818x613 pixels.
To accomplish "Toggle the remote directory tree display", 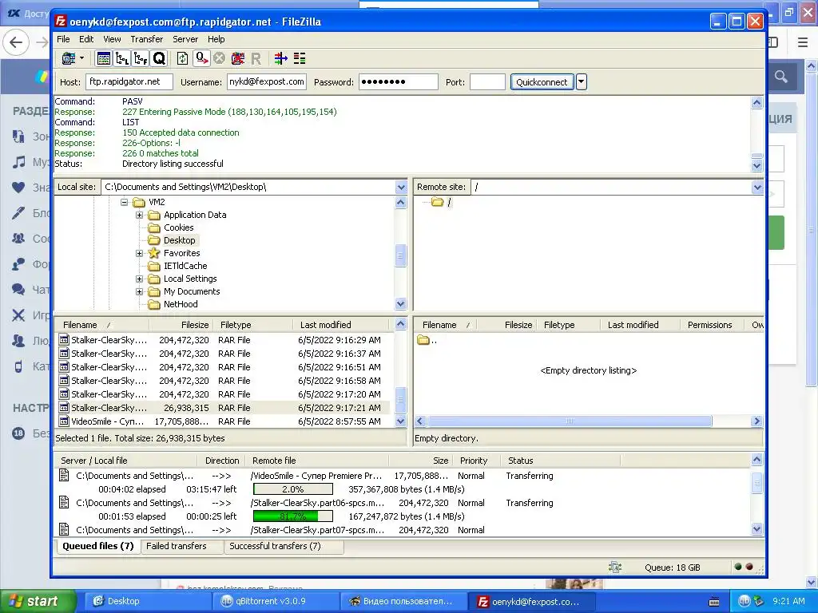I will point(141,58).
